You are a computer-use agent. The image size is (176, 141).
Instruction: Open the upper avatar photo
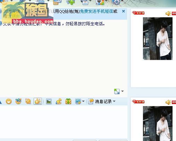pos(158,39)
